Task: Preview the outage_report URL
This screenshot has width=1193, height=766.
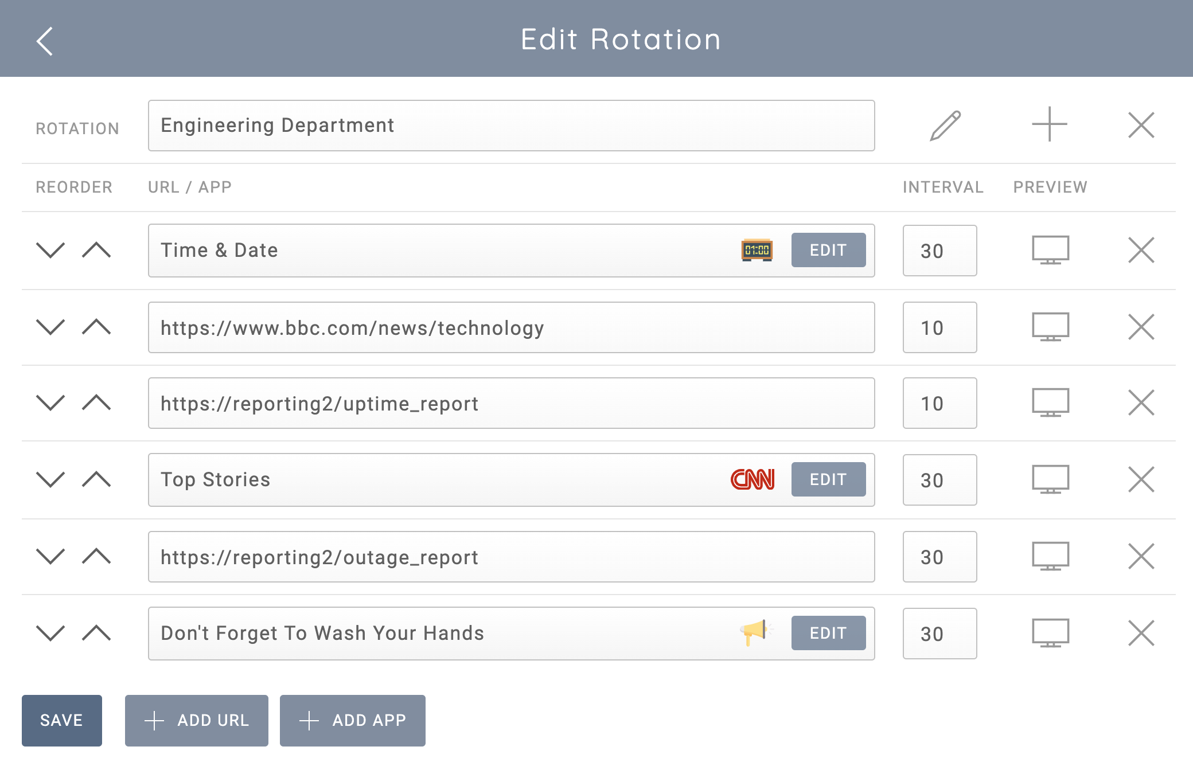Action: [x=1050, y=556]
